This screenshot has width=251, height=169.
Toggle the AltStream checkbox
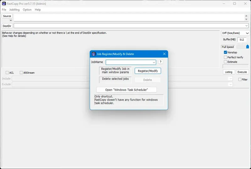point(21,73)
